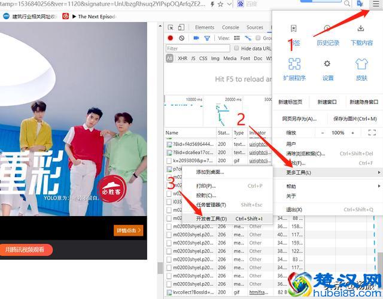Filter requests by Img

click(x=215, y=59)
